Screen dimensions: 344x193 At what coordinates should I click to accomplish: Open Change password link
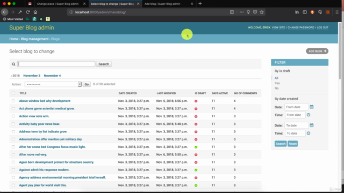(301, 27)
